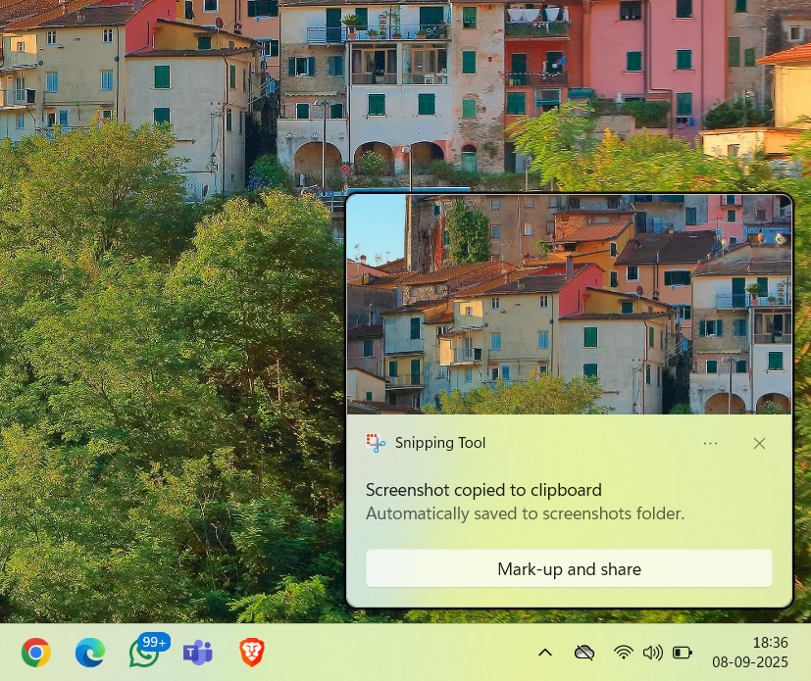Click the Snipping Tool title in notification

coord(440,443)
